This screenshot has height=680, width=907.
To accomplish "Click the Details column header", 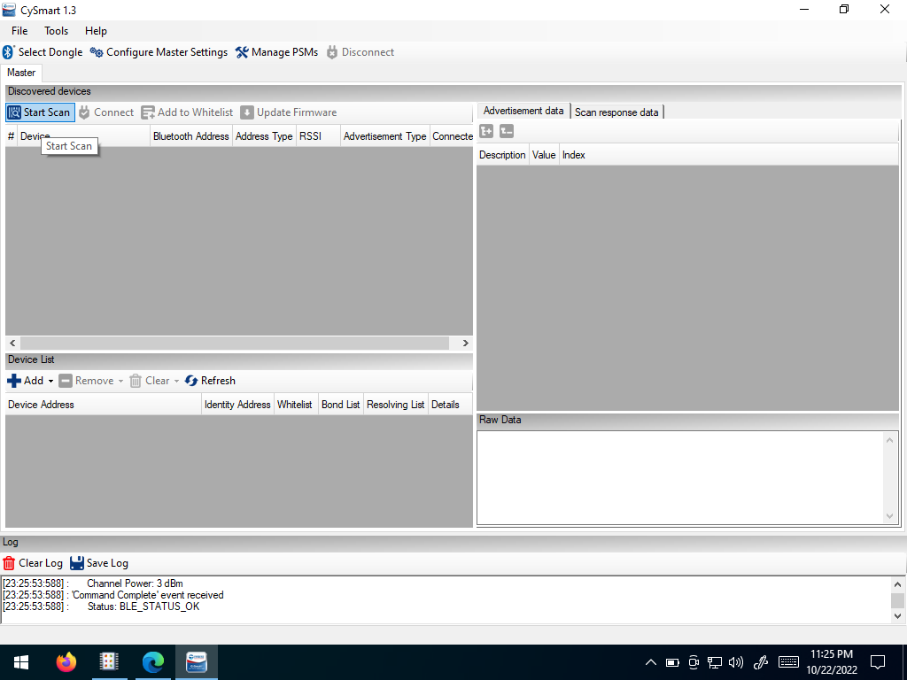I will (449, 405).
